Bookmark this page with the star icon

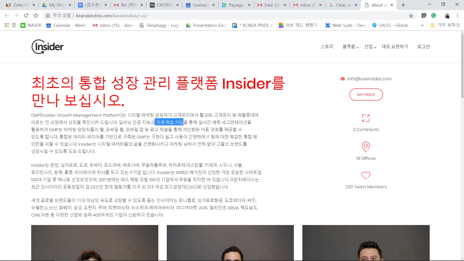pos(411,16)
